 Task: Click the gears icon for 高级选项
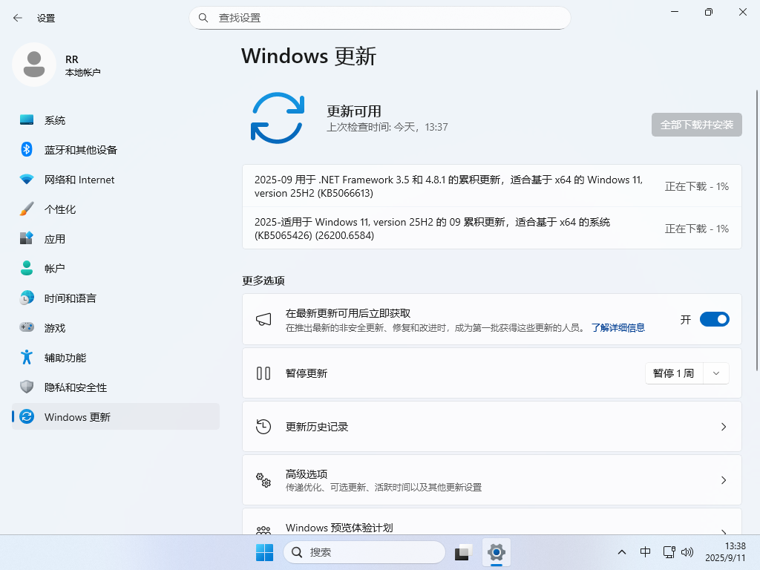263,480
